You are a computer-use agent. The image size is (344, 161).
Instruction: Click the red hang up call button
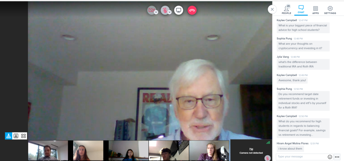pos(192,10)
